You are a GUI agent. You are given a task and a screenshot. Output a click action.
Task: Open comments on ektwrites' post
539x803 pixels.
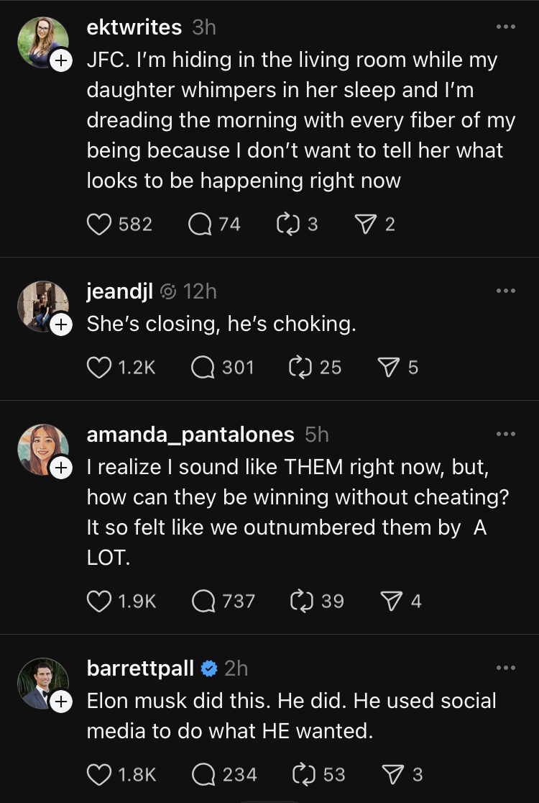point(199,224)
